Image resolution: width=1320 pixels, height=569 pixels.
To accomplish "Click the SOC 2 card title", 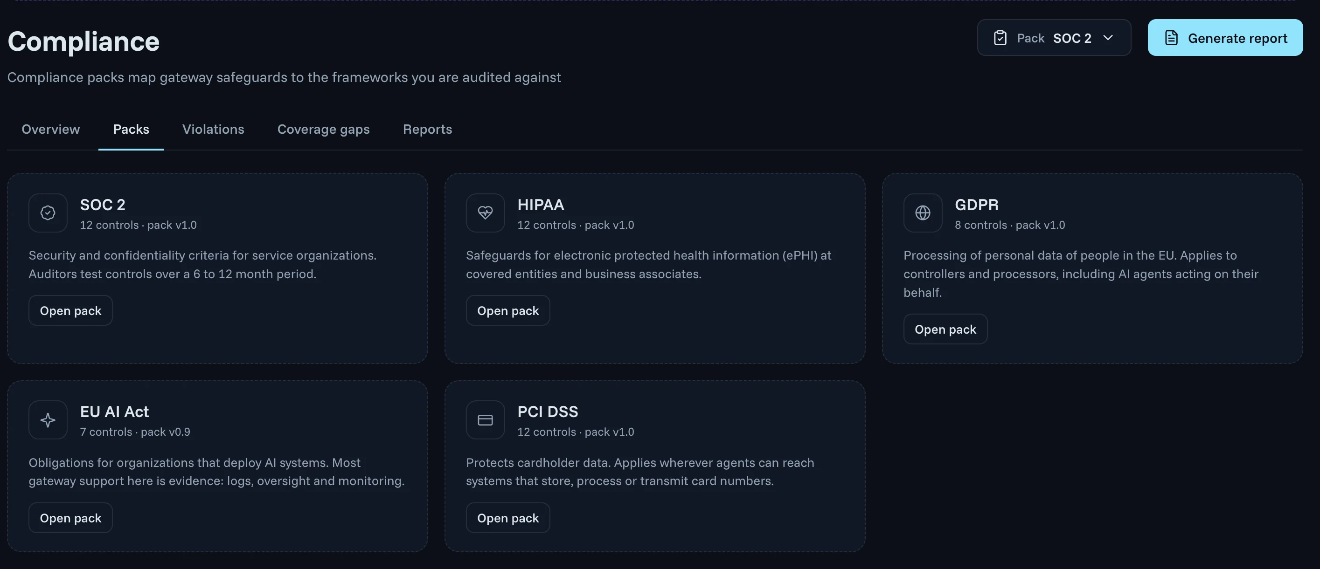I will (103, 205).
